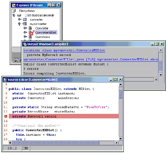Image resolution: width=167 pixels, height=153 pixels.
Task: Click the 'this.instance = this;' code line
Action: pyautogui.click(x=36, y=135)
